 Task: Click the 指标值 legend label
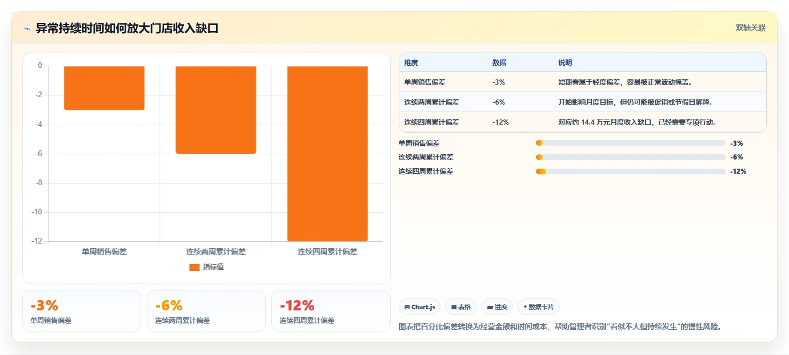(213, 267)
